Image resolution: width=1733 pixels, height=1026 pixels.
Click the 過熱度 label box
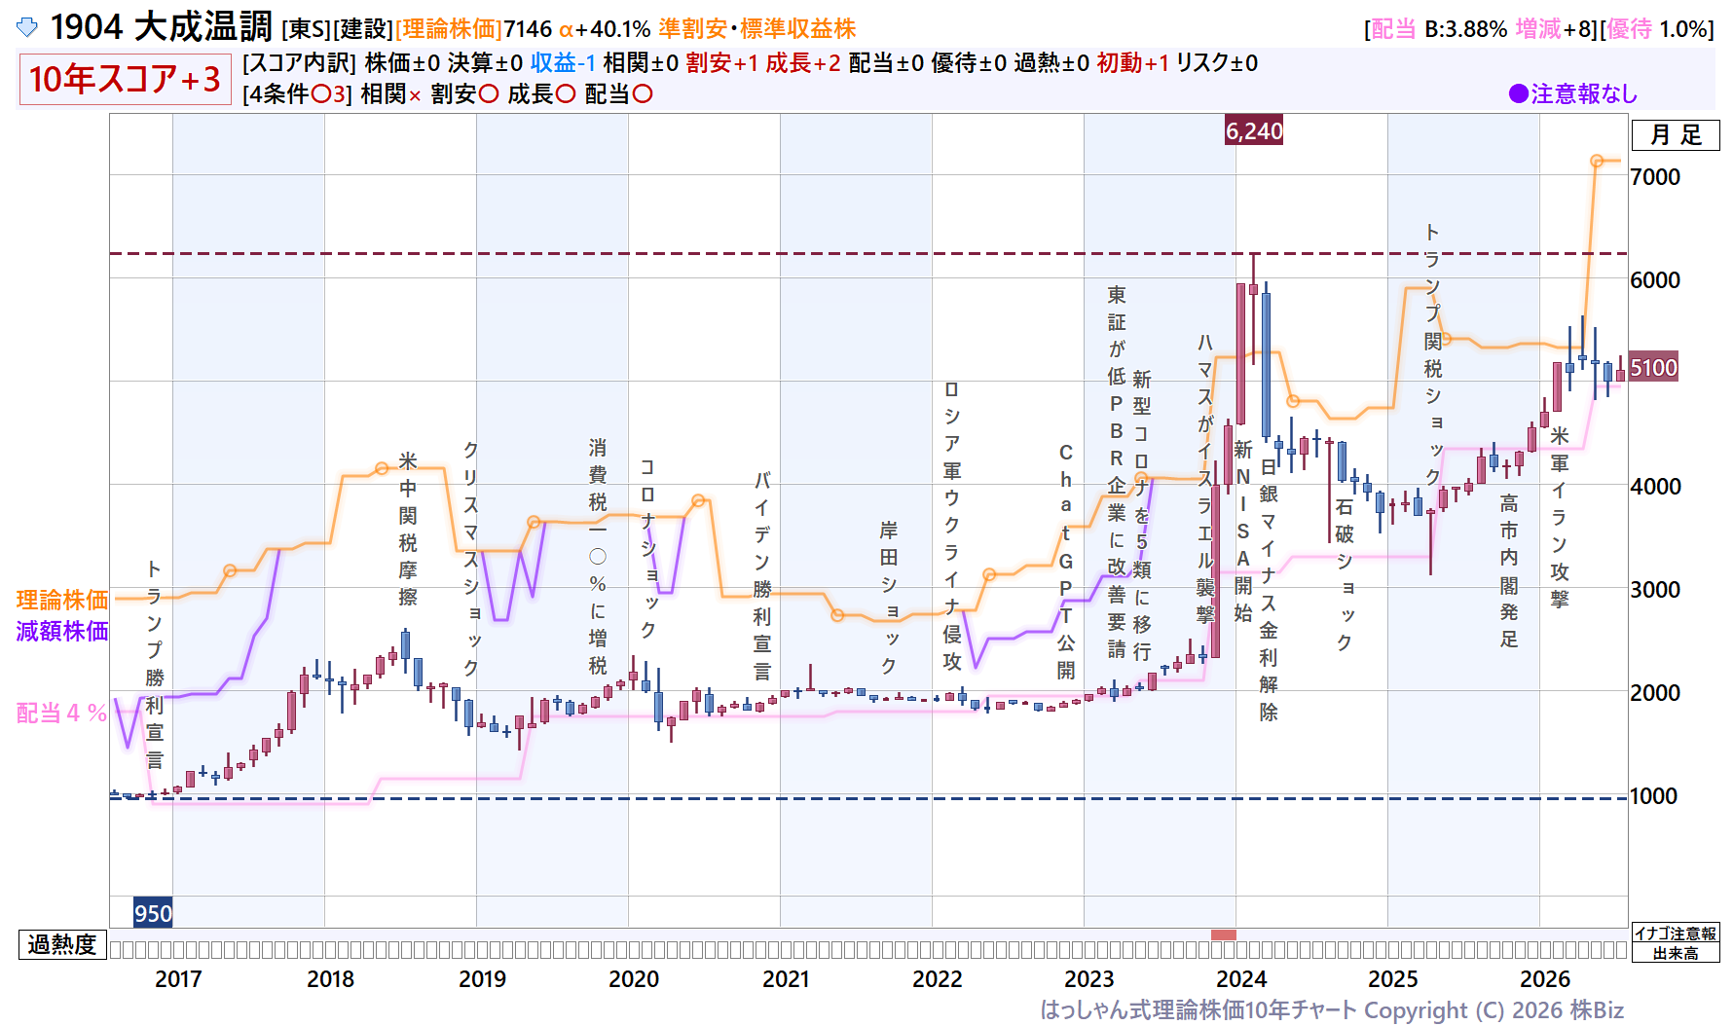pyautogui.click(x=62, y=944)
